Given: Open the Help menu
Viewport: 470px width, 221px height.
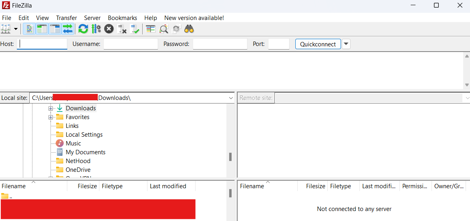Looking at the screenshot, I should pos(151,18).
